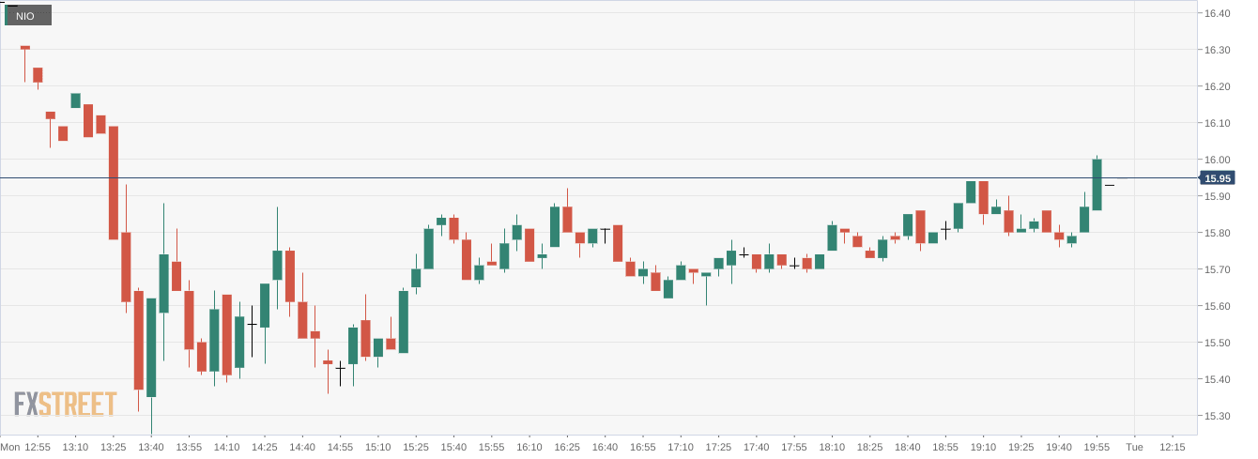Viewport: 1258px width, 459px height.
Task: Select the 15.95 current price tag
Action: point(1218,178)
